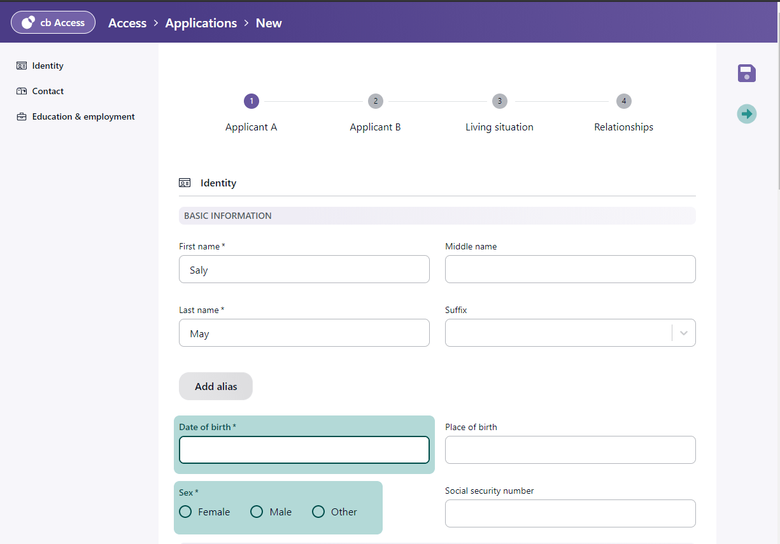Viewport: 780px width, 544px height.
Task: Click the Identity ID card sidebar icon
Action: 22,66
